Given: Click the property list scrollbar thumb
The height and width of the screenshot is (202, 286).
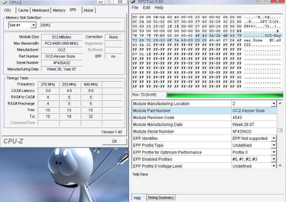Looking at the screenshot, I should (x=280, y=130).
